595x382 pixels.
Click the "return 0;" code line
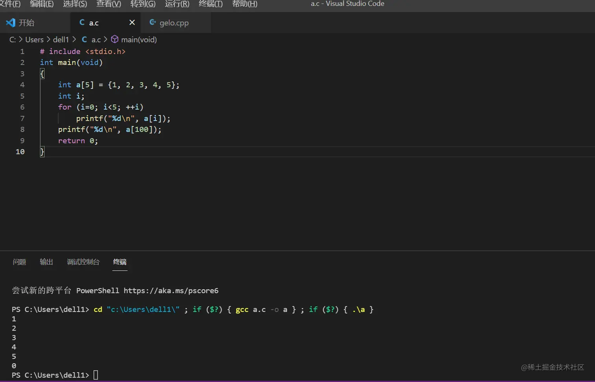click(78, 141)
